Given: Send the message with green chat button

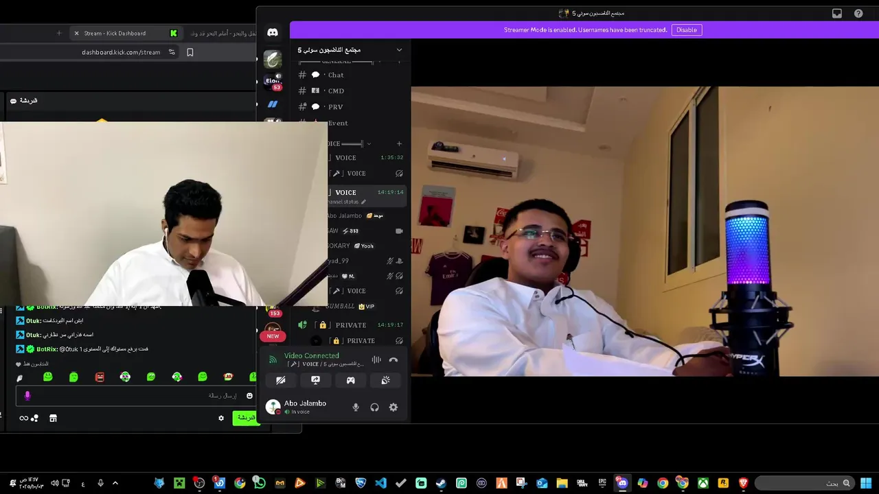Looking at the screenshot, I should coord(246,418).
